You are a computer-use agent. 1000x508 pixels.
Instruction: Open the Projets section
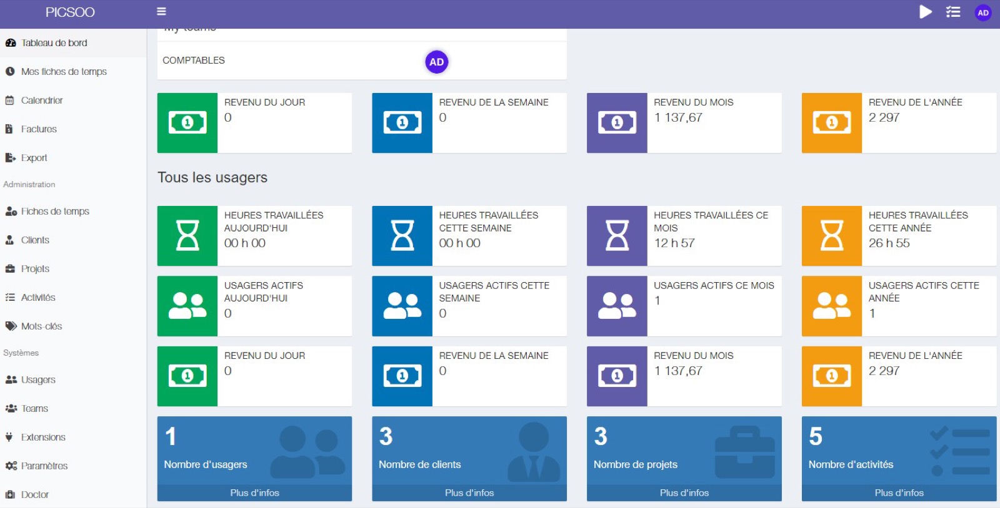[73, 269]
